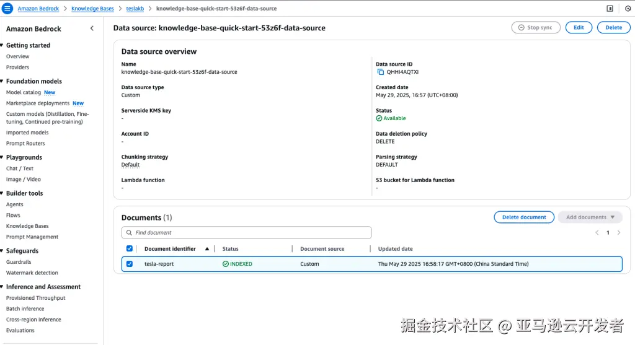635x345 pixels.
Task: Sort by Document identifier arrow
Action: (x=207, y=249)
